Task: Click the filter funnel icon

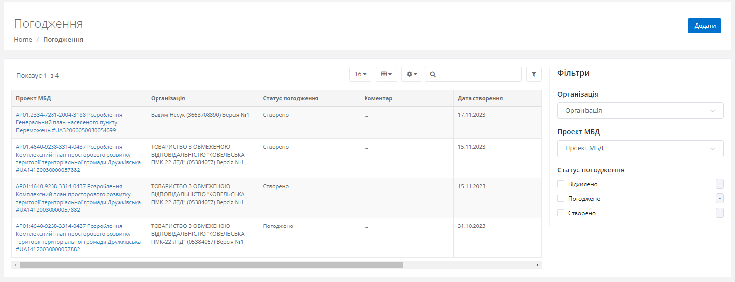Action: [x=534, y=74]
